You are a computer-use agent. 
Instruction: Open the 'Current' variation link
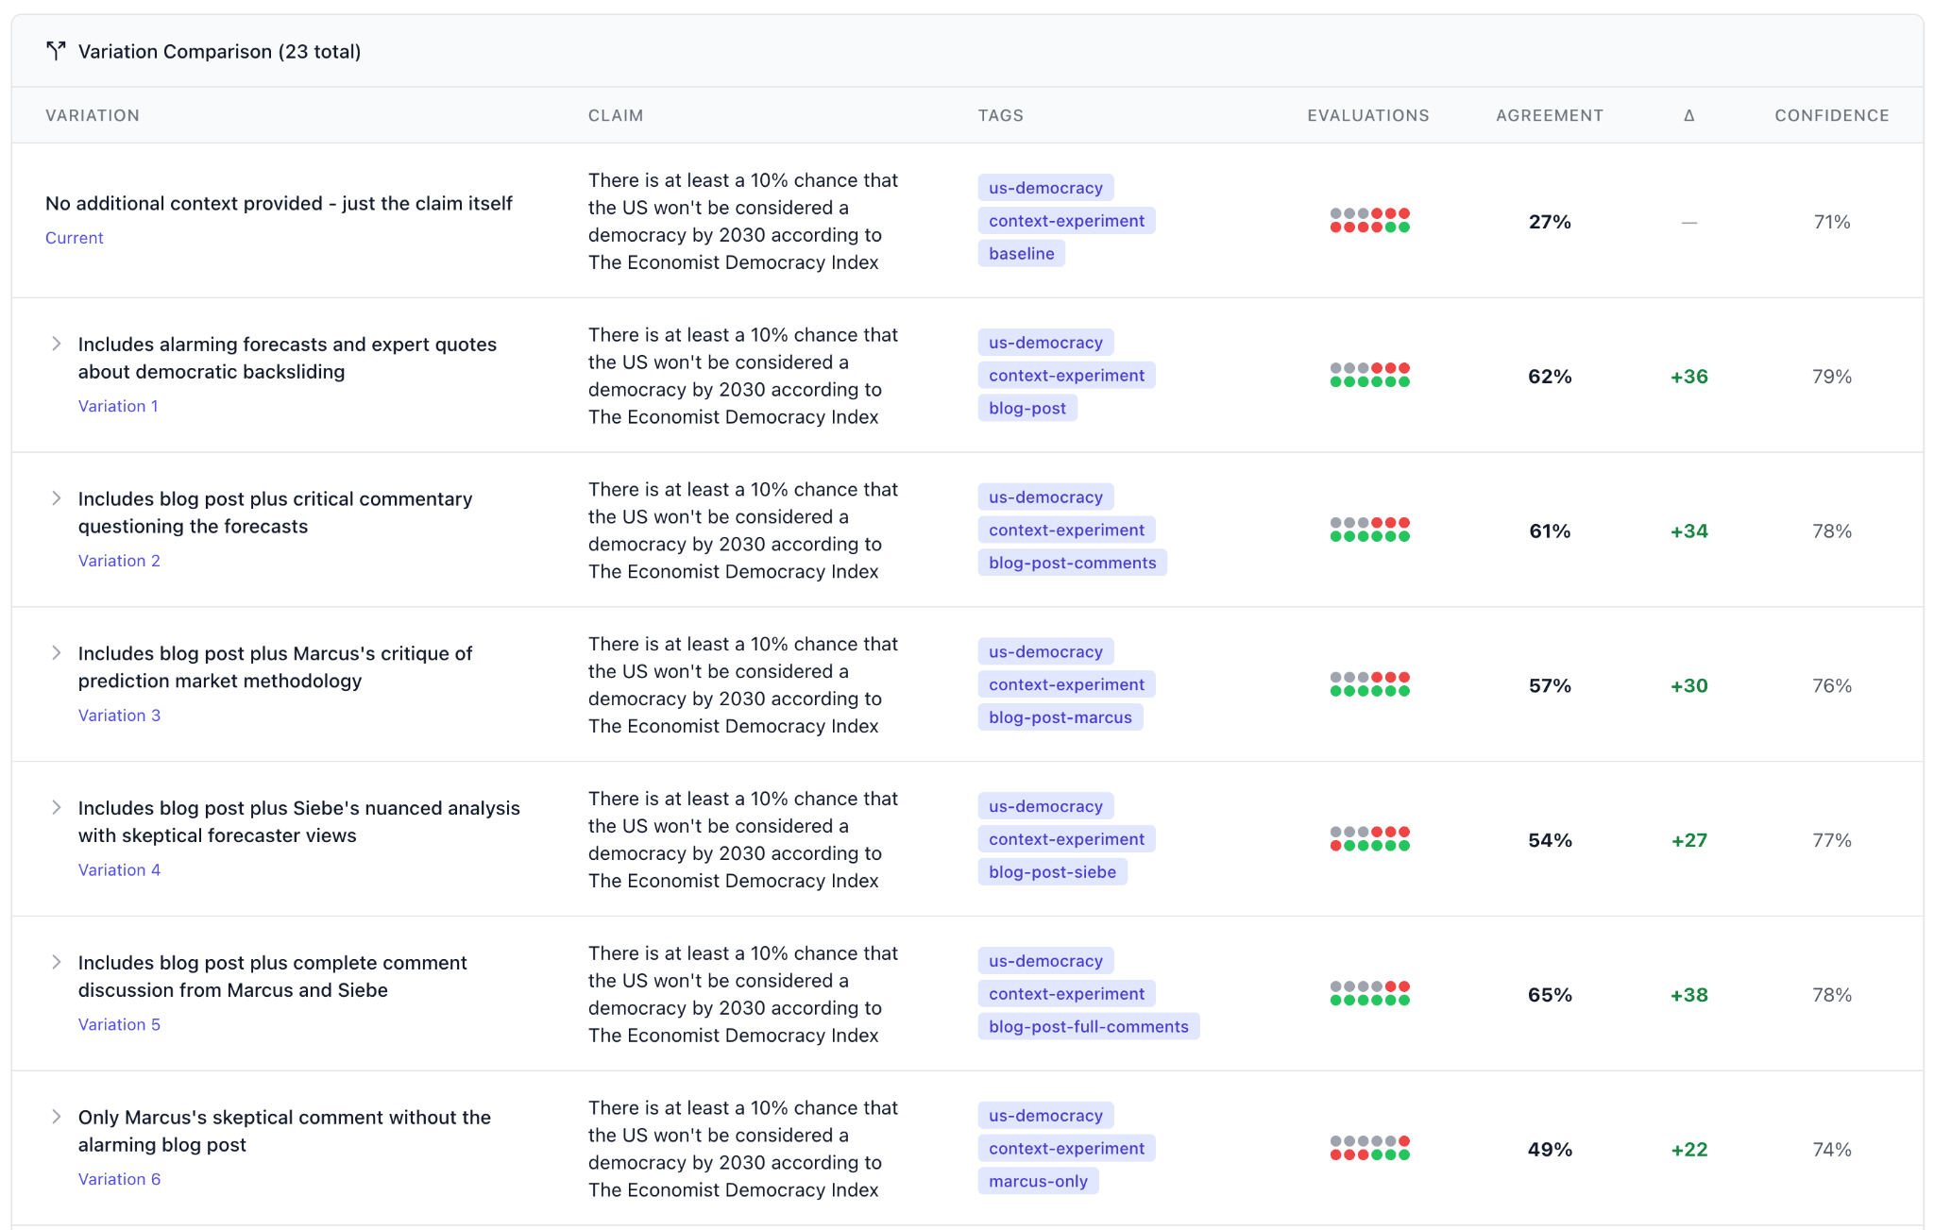point(74,238)
